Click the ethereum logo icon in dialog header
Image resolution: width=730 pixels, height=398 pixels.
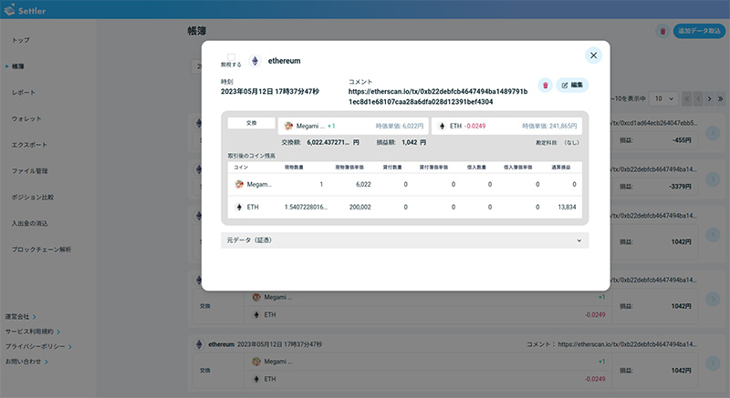click(255, 61)
